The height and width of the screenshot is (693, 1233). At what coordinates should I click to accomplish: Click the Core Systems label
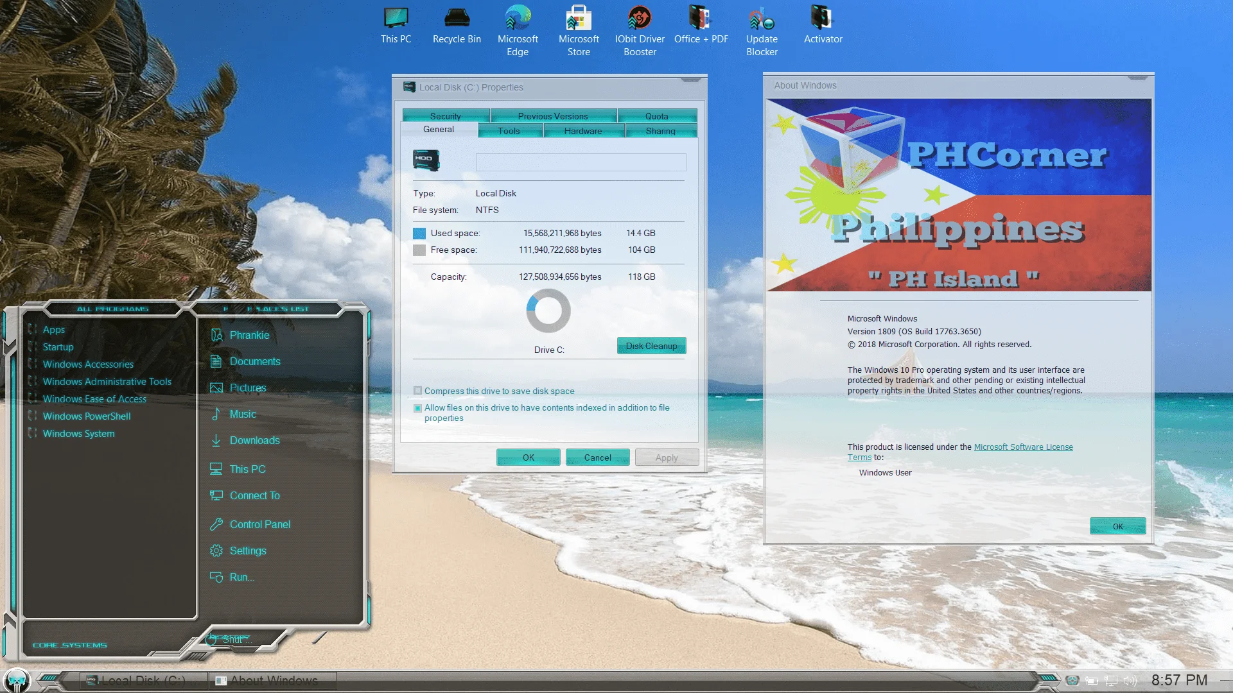pyautogui.click(x=70, y=645)
